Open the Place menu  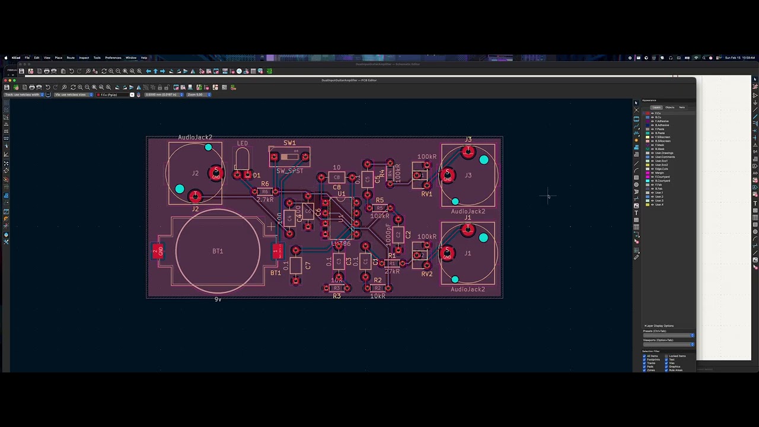58,58
